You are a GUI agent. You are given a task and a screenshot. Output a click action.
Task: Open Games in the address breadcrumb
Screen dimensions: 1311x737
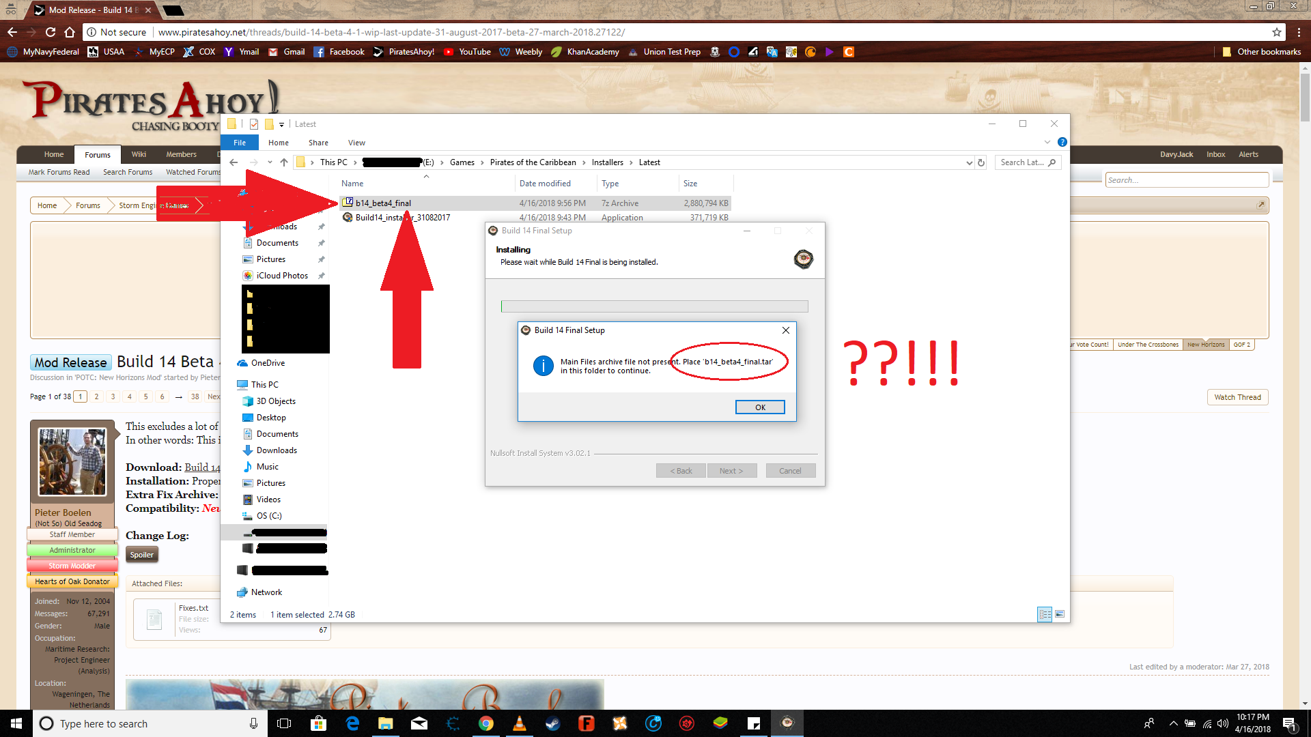462,162
